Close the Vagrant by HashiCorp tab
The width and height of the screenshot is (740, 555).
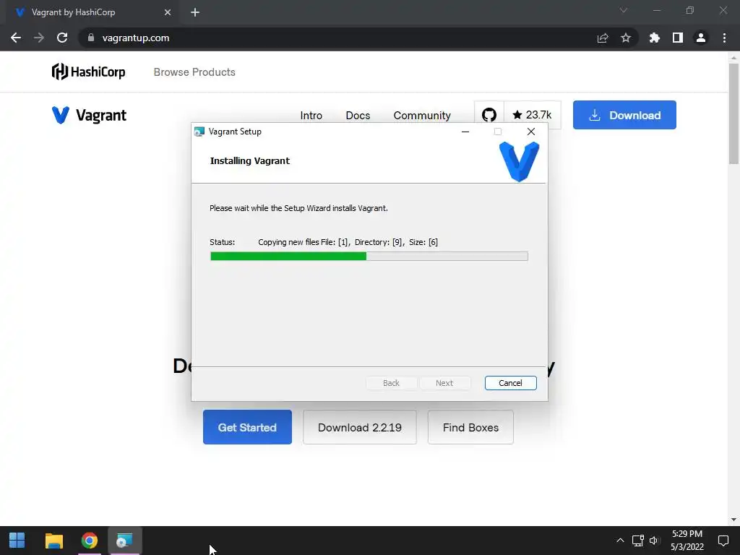coord(168,12)
